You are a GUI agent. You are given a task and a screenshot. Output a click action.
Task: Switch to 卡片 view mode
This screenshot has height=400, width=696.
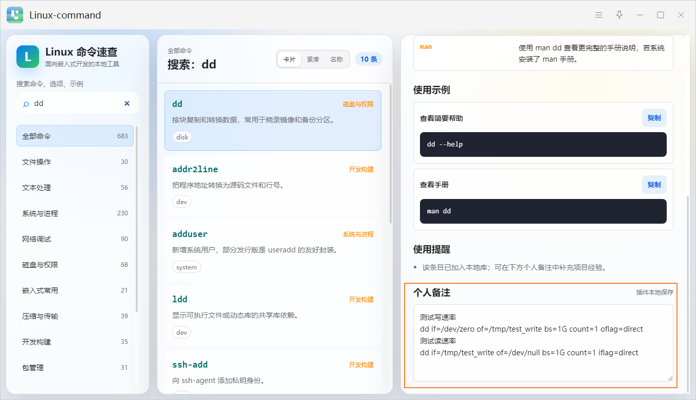coord(289,59)
